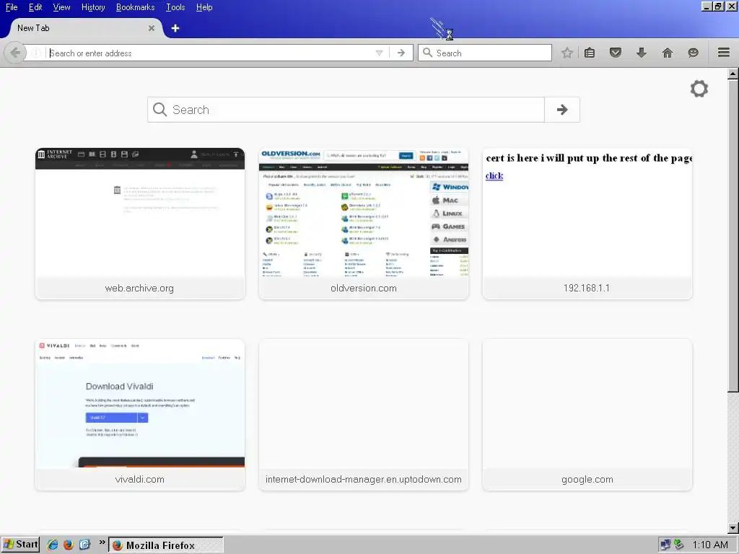Submit new tab page search arrow
The width and height of the screenshot is (739, 554).
(561, 110)
